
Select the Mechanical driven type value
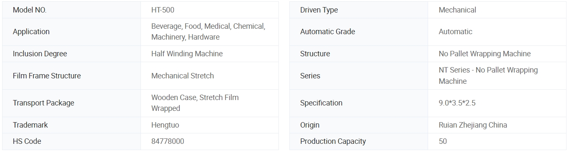pos(457,10)
